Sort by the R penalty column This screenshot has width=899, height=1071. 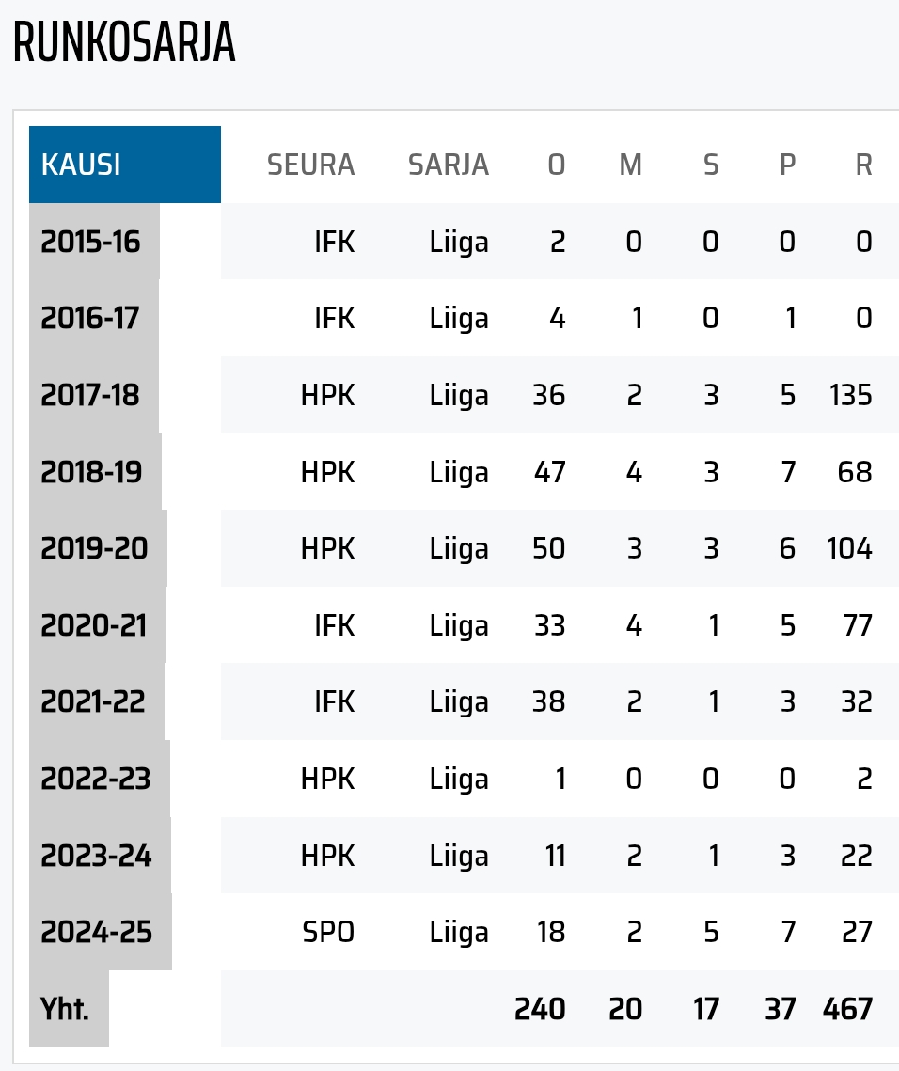[864, 165]
